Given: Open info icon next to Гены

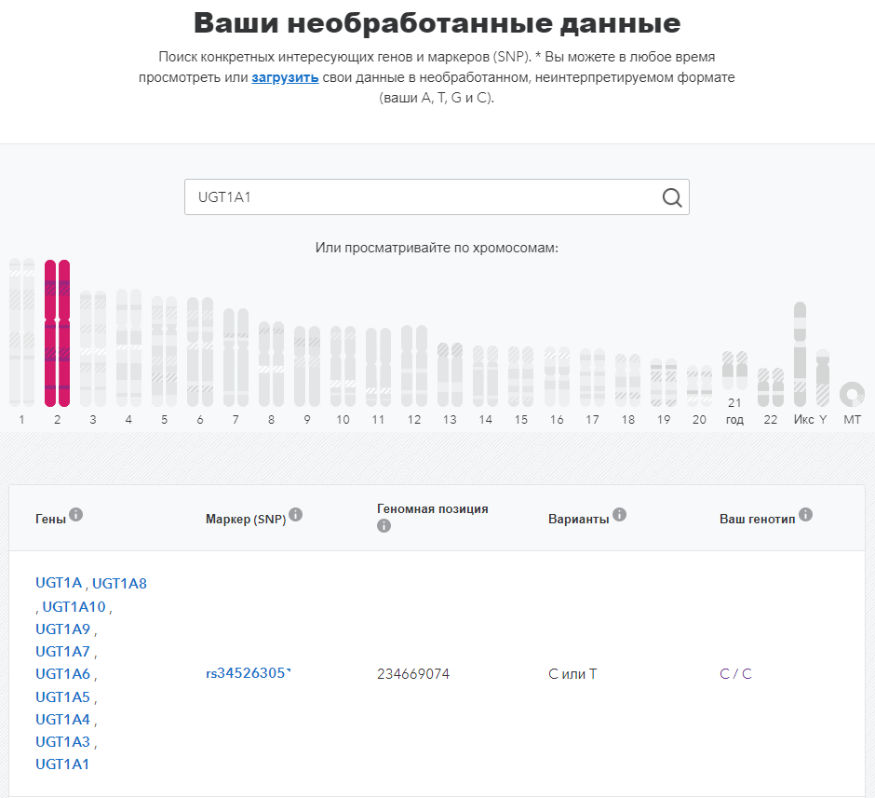Looking at the screenshot, I should pyautogui.click(x=76, y=515).
